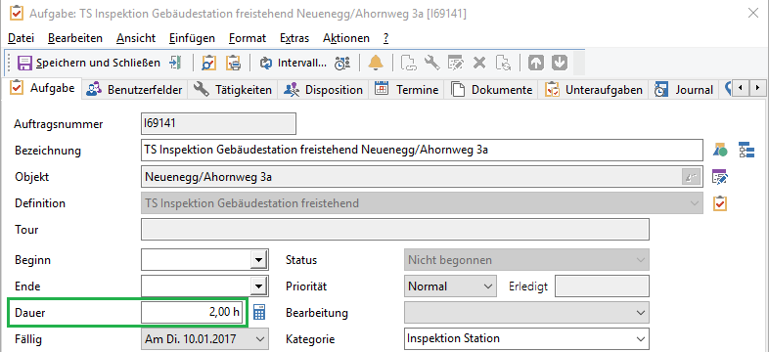This screenshot has width=769, height=352.
Task: Click the checklist edit toolbar icon
Action: (x=455, y=63)
